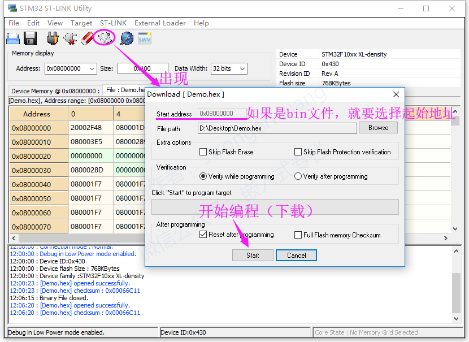Disconnect from target icon
The width and height of the screenshot is (469, 342).
click(70, 38)
